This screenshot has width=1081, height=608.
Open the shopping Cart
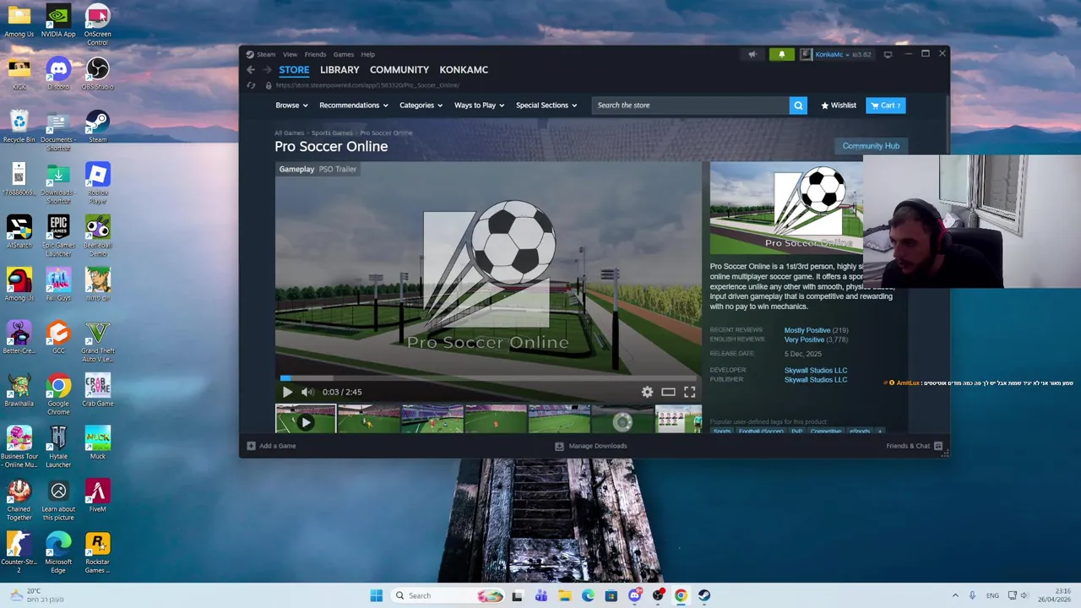885,106
